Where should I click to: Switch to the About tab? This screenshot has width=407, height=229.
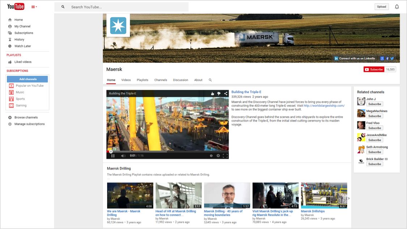[x=198, y=80]
